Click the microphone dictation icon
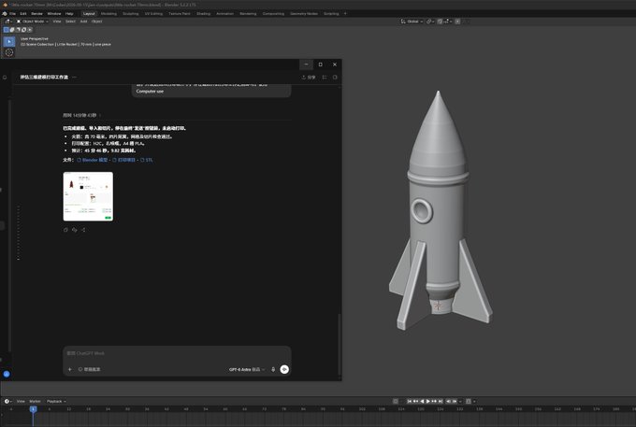The width and height of the screenshot is (636, 427). pos(273,369)
